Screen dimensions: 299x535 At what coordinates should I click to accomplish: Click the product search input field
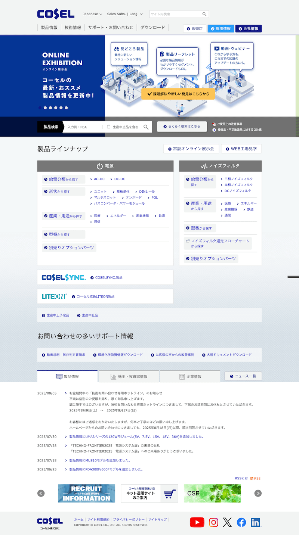click(x=84, y=127)
